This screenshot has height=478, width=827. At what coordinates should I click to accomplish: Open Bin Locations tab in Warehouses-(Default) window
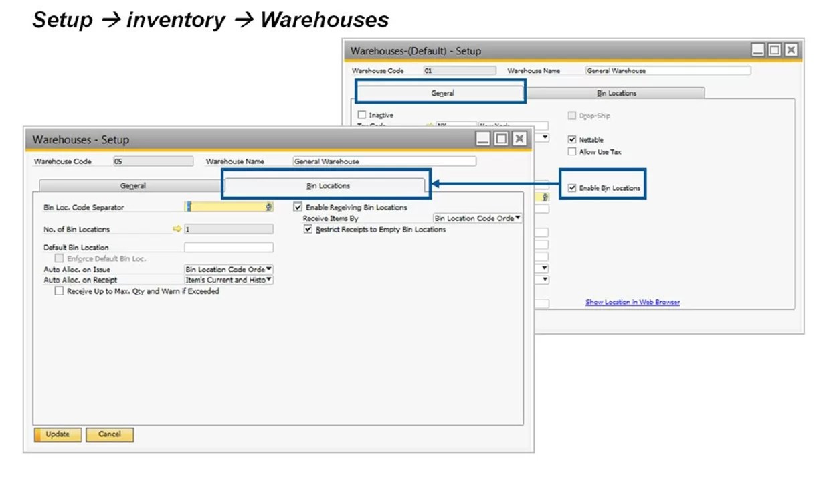click(616, 93)
